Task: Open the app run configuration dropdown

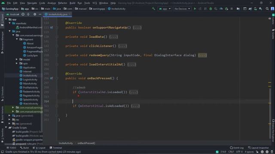Action: 165,9
